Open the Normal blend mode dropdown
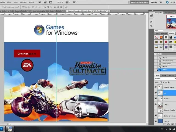The image size is (176, 132). click(165, 79)
